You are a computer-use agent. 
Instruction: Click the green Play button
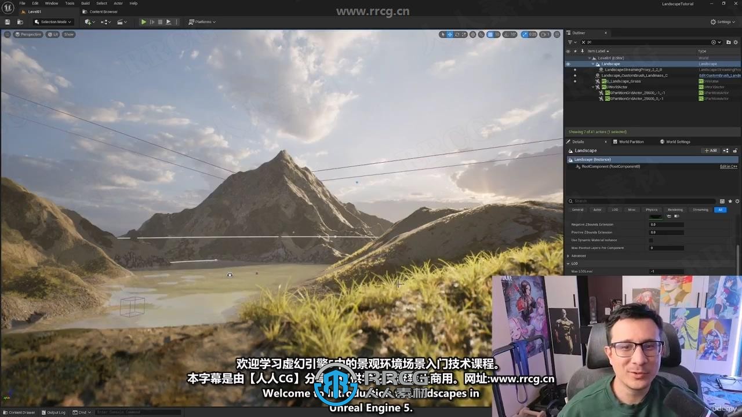[x=144, y=22]
